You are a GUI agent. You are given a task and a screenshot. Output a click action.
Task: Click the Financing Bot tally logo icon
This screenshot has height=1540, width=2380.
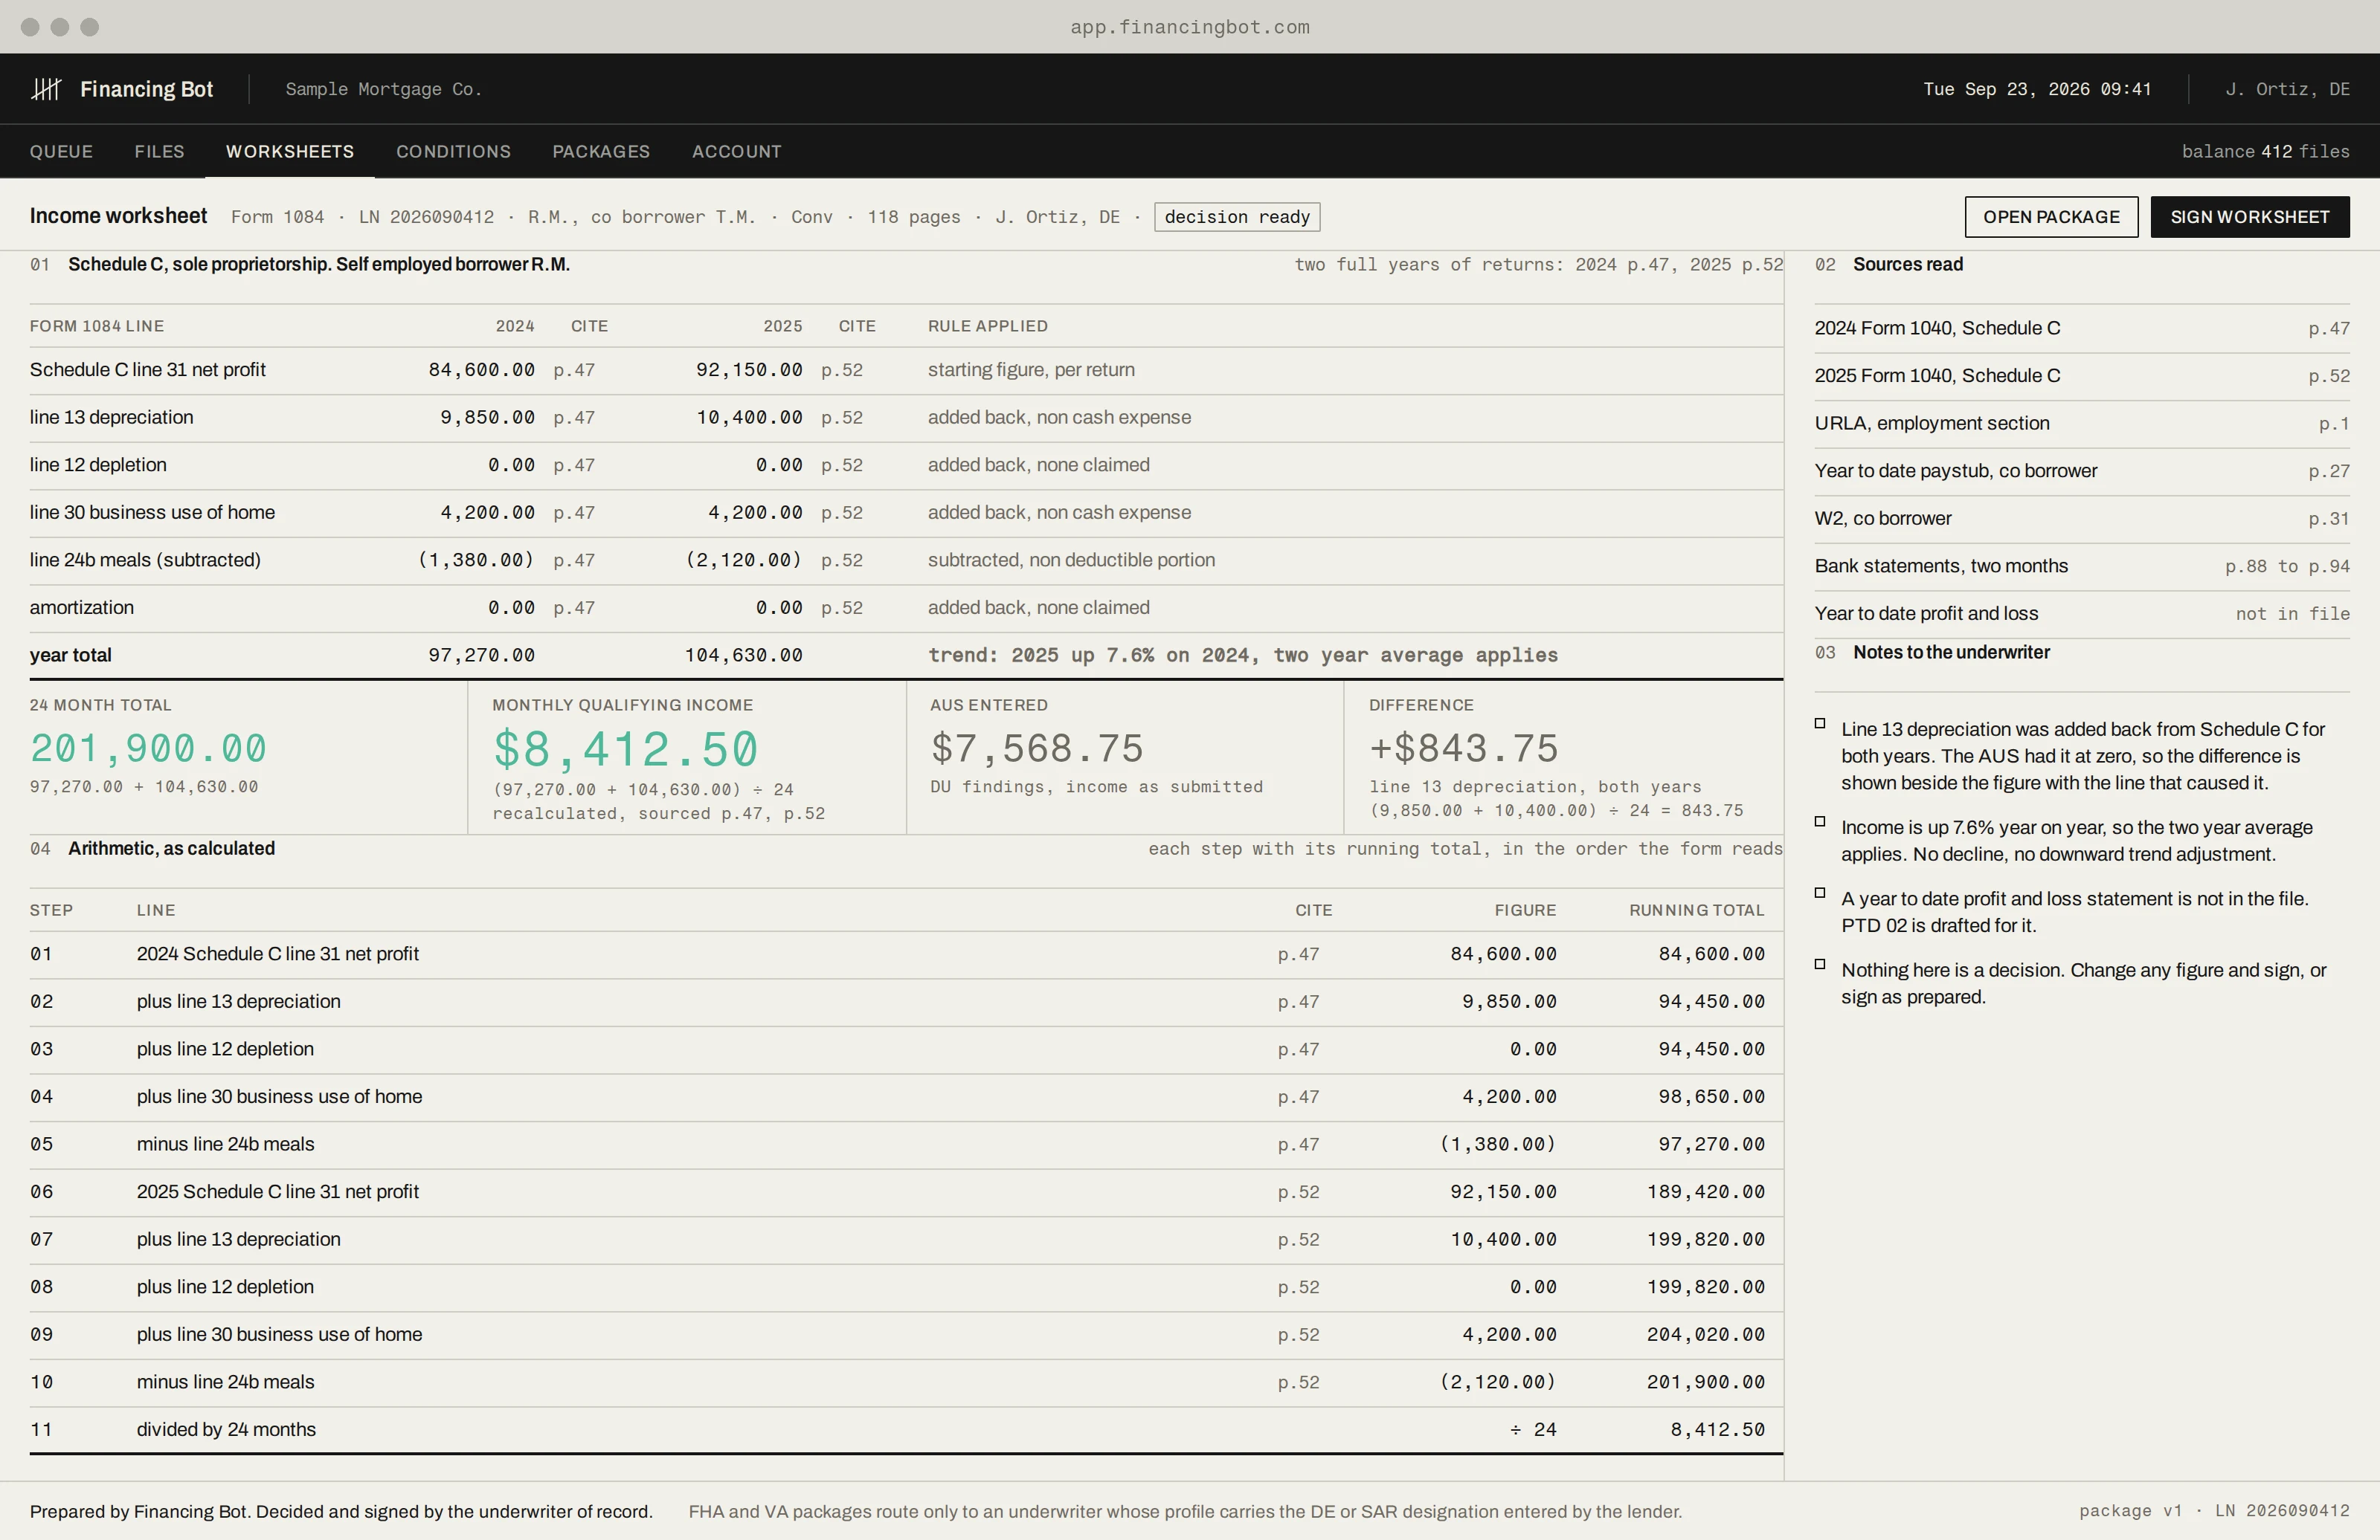click(46, 89)
